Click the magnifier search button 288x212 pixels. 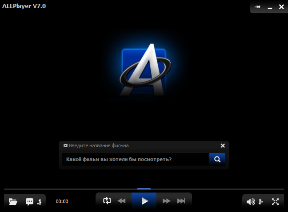coord(217,159)
